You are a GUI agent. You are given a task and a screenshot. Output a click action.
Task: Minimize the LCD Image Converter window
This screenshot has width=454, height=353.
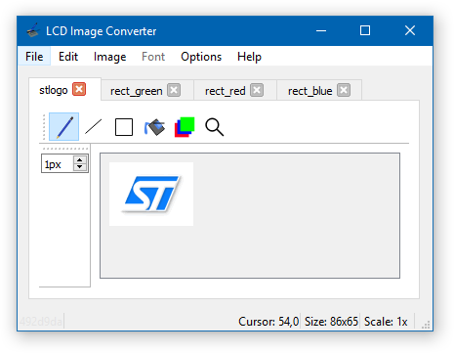(x=321, y=30)
